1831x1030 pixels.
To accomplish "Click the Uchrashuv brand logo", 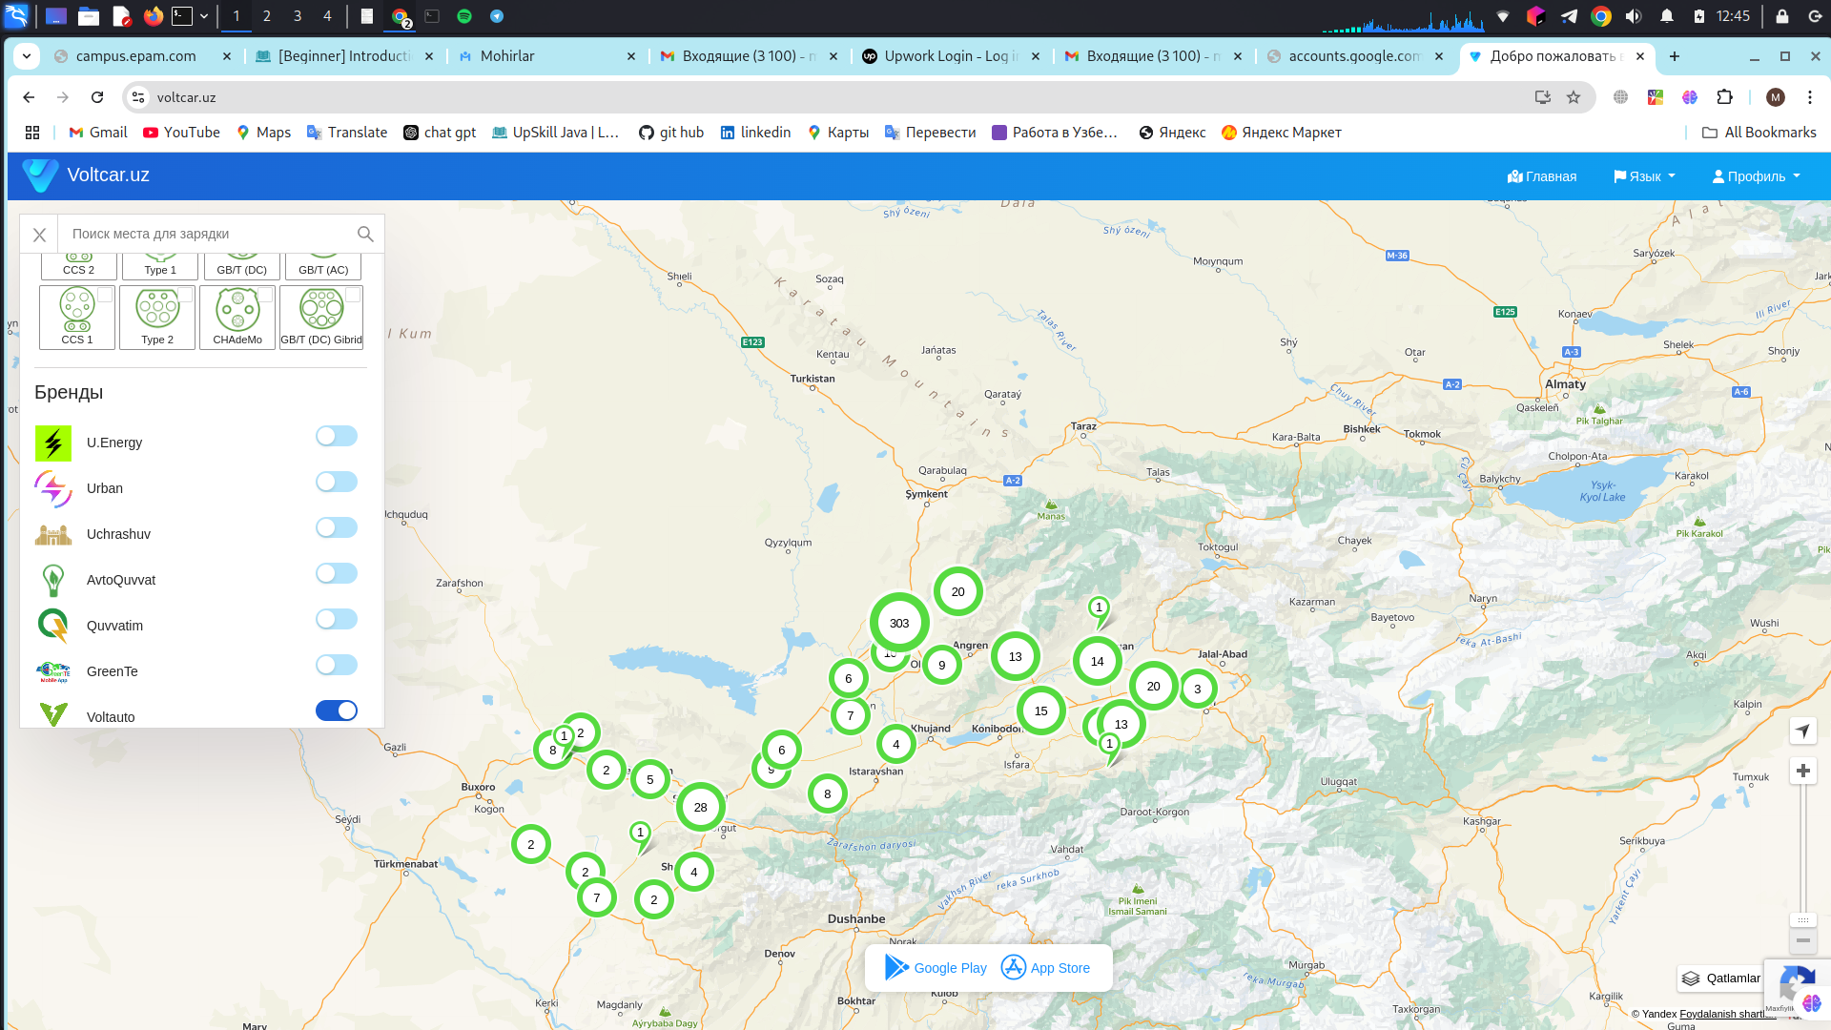I will pos(53,534).
